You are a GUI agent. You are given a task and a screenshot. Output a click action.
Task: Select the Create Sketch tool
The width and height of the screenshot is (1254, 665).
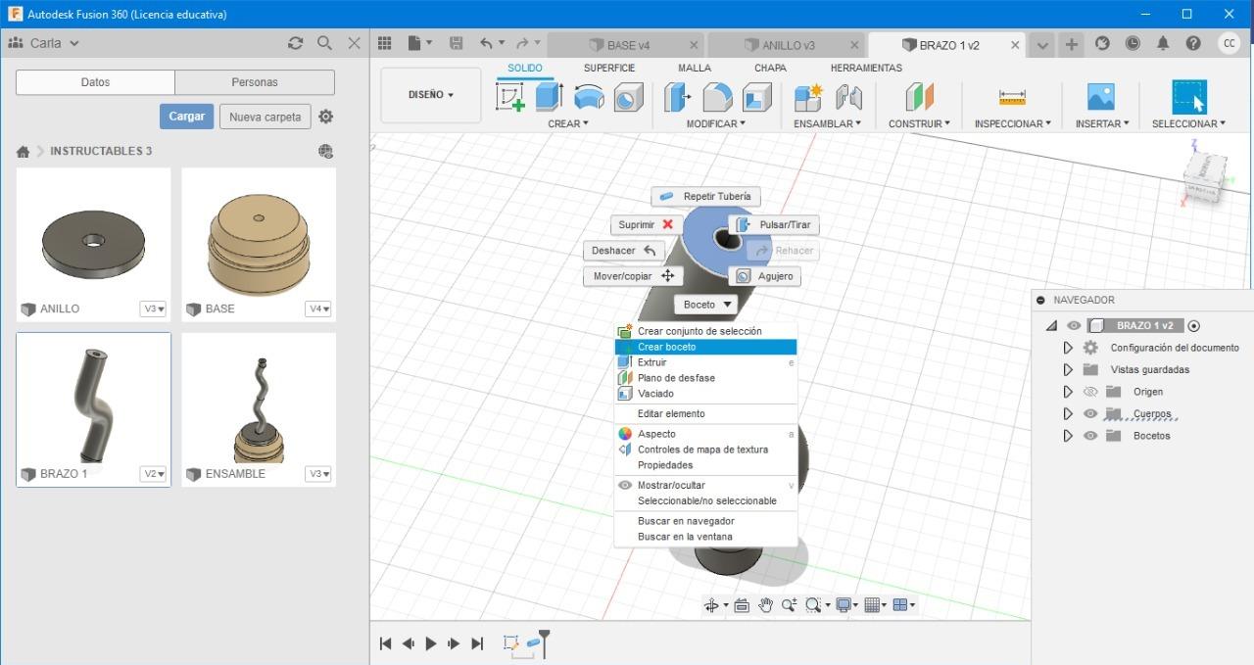pos(510,97)
